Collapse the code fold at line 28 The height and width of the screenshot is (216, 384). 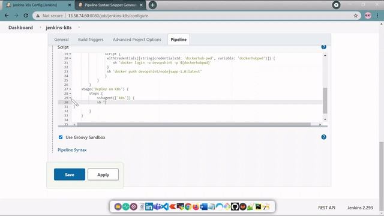(x=70, y=94)
